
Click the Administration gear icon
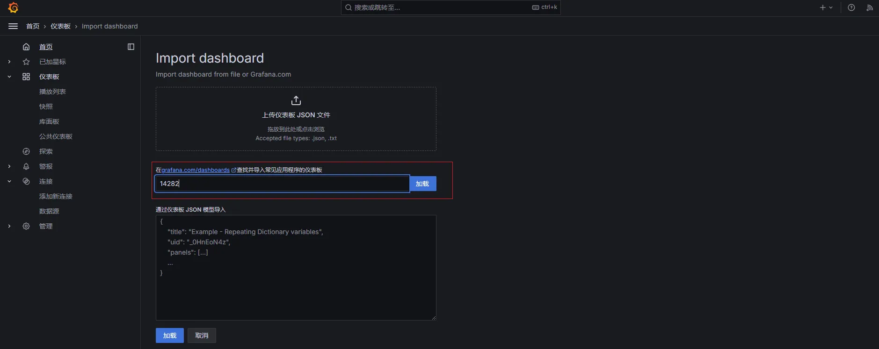(x=26, y=226)
